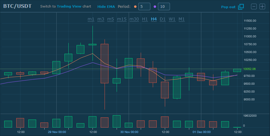This screenshot has height=136, width=270.
Task: Select the m3 timeframe
Action: [x=101, y=19]
